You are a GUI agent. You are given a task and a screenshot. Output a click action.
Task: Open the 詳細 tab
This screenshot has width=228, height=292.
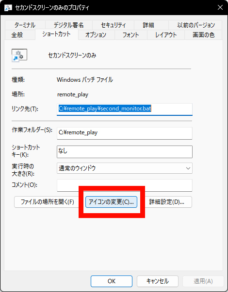(x=148, y=25)
